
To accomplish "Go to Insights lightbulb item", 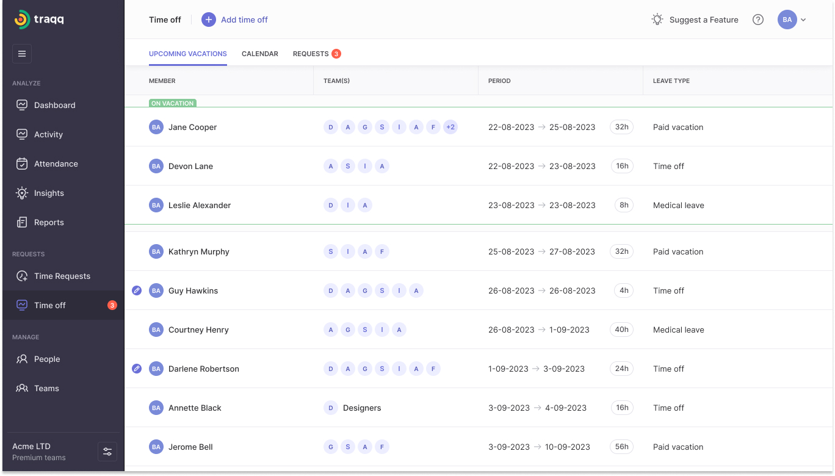I will click(x=48, y=193).
